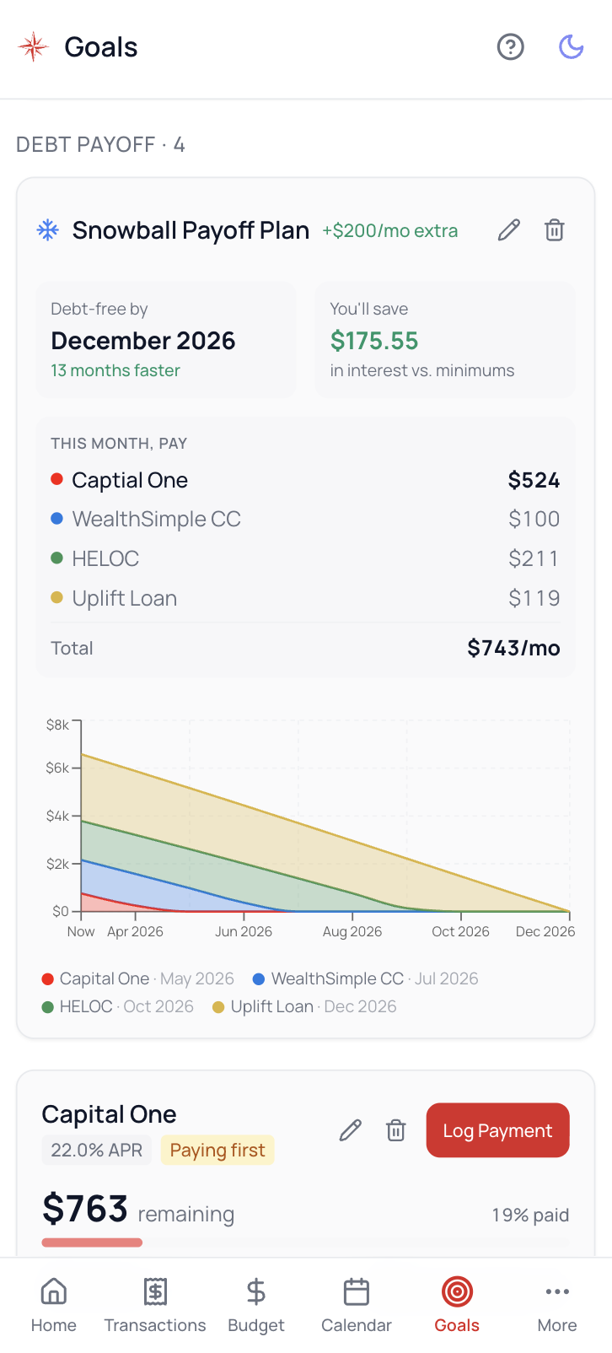The image size is (612, 1353).
Task: Click the compass logo in header
Action: click(x=34, y=47)
